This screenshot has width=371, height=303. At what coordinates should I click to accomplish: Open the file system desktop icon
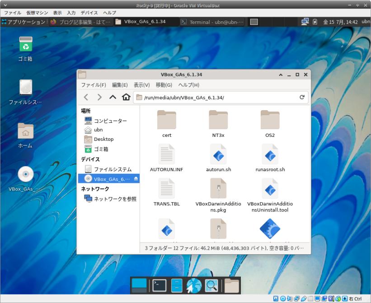click(25, 92)
